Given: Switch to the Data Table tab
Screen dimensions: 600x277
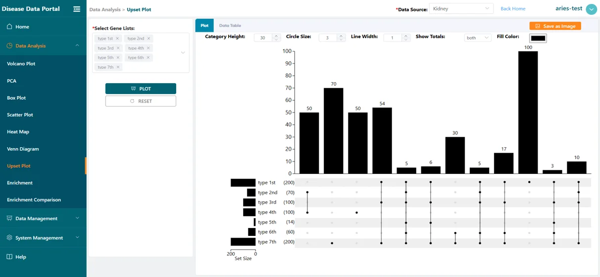Looking at the screenshot, I should tap(230, 25).
